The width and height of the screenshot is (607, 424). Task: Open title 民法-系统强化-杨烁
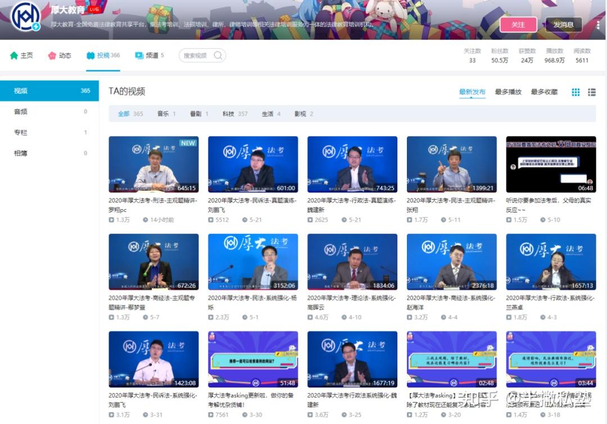[252, 303]
